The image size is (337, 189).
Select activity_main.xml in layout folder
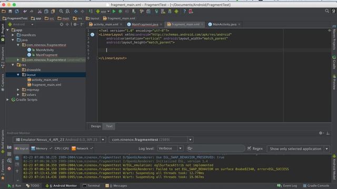point(45,80)
